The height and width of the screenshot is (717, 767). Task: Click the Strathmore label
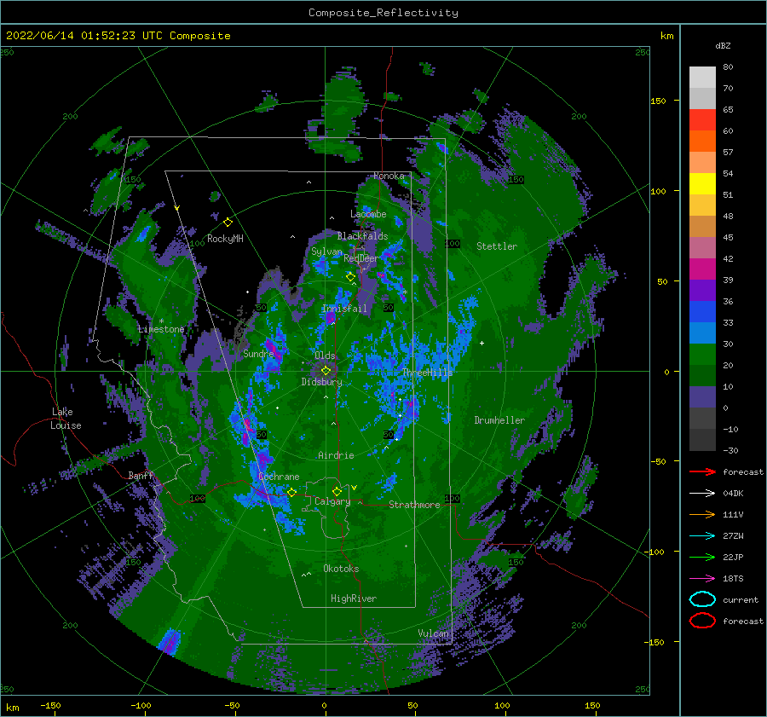click(x=414, y=505)
